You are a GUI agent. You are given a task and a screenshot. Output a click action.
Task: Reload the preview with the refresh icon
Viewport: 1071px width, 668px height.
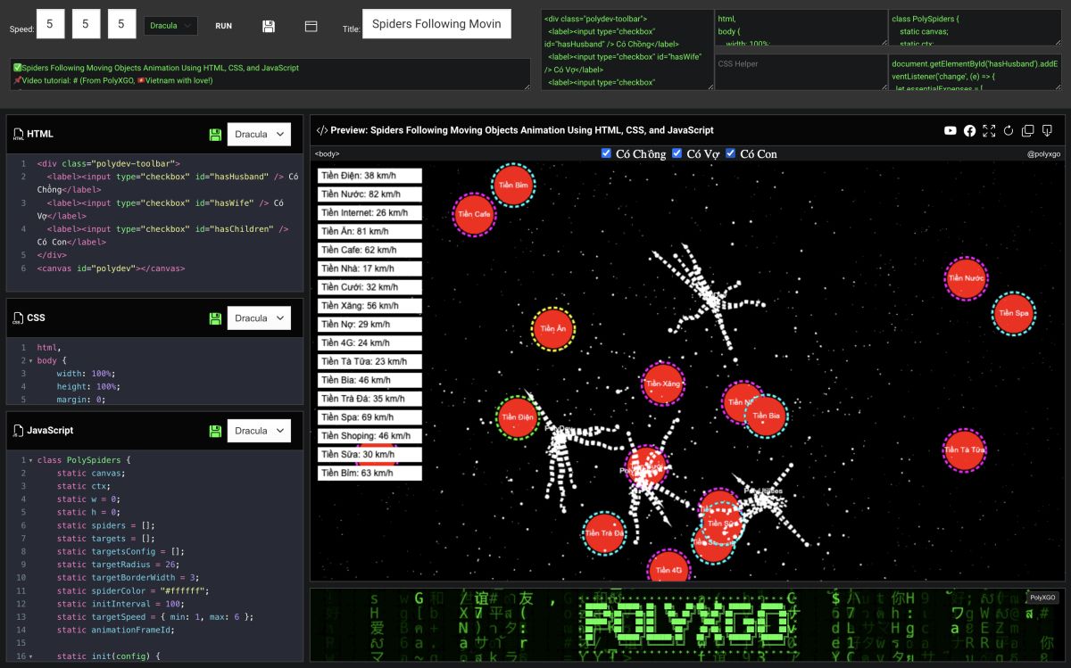(1009, 131)
